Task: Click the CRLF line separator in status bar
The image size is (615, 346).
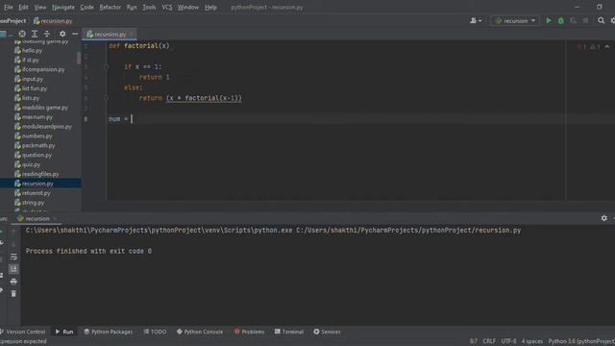Action: pos(489,341)
